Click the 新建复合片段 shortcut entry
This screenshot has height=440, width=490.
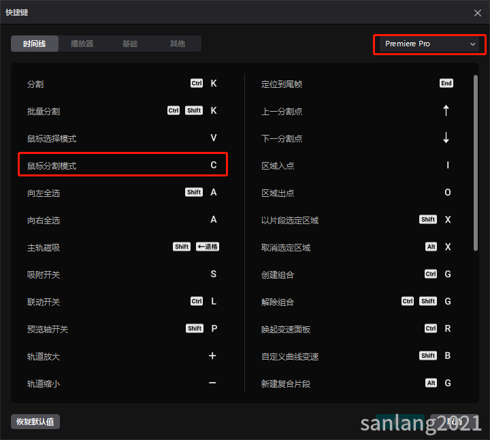point(357,383)
